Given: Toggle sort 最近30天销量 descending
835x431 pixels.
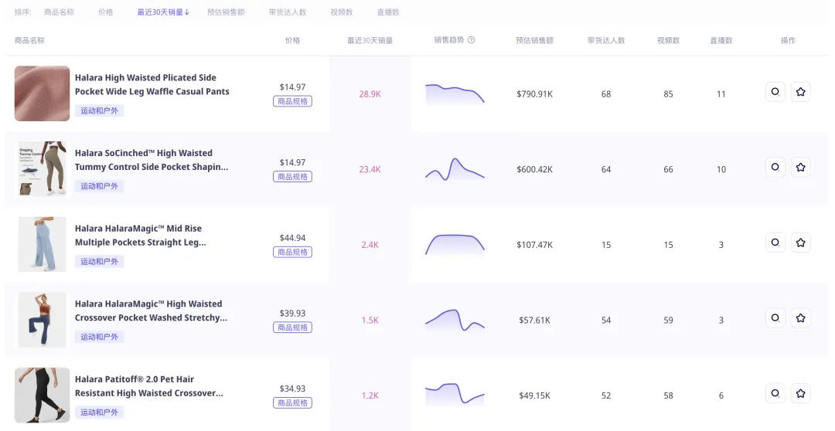Looking at the screenshot, I should point(163,12).
